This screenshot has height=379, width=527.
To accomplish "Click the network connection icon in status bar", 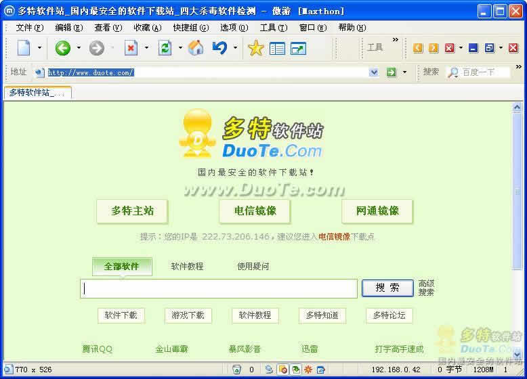I will [268, 370].
